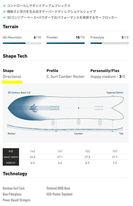This screenshot has height=206, width=133.
Task: Click the Jones logo on snowboard nose
Action: click(34, 108)
